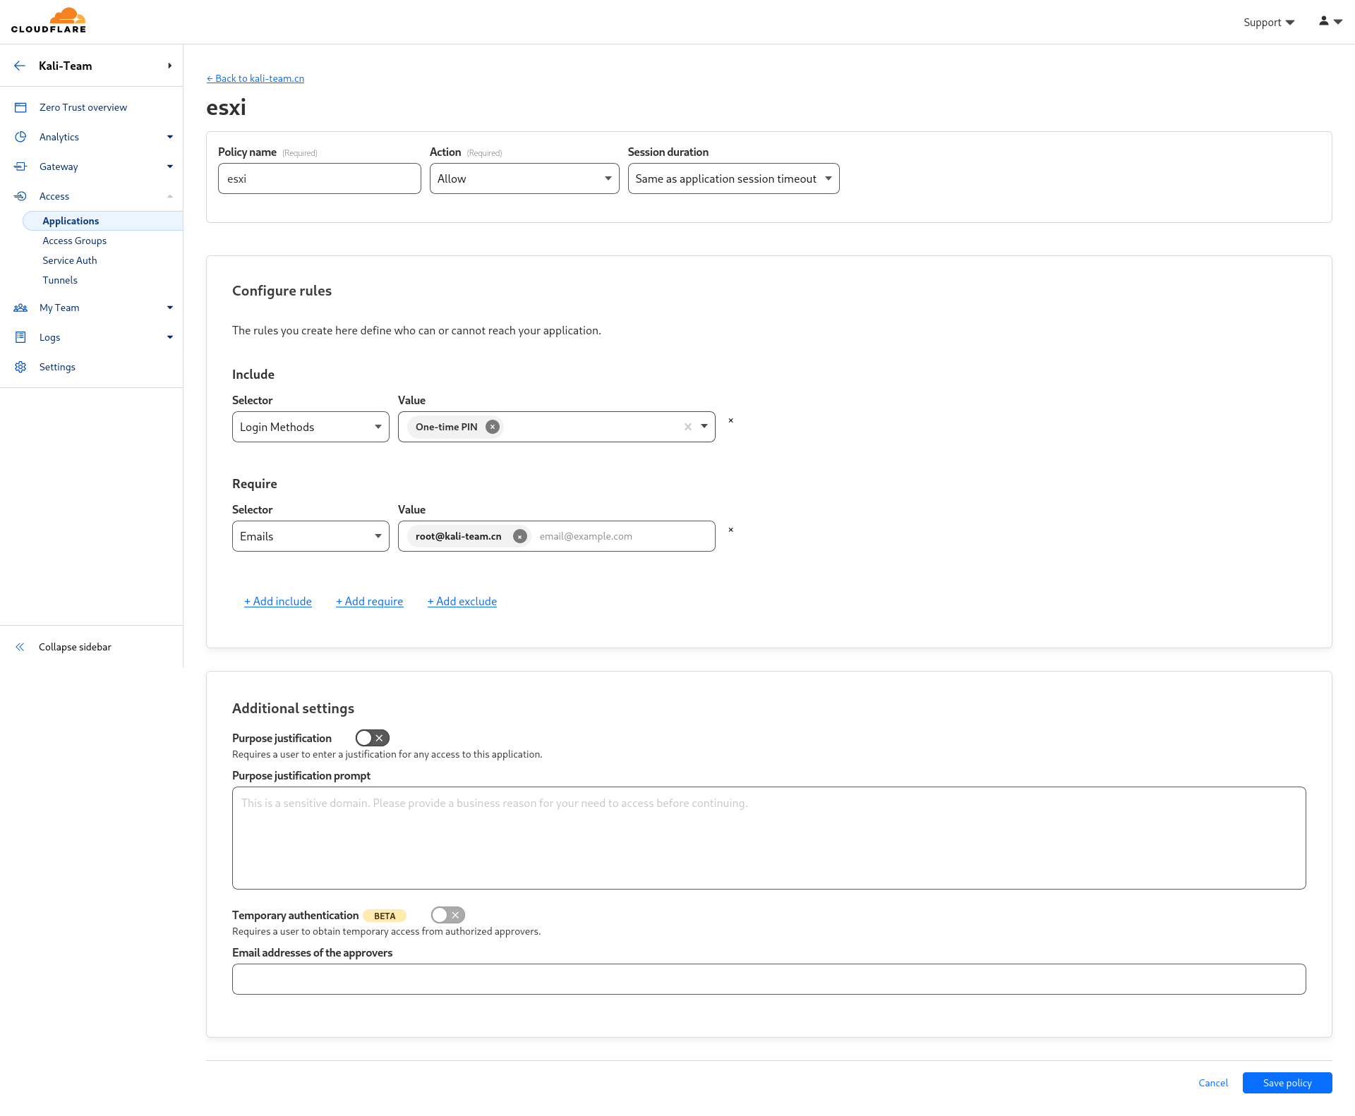Open Tunnels page

pyautogui.click(x=60, y=280)
